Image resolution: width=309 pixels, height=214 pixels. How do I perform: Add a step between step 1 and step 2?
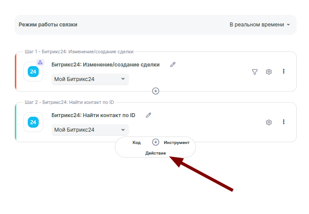pyautogui.click(x=156, y=91)
